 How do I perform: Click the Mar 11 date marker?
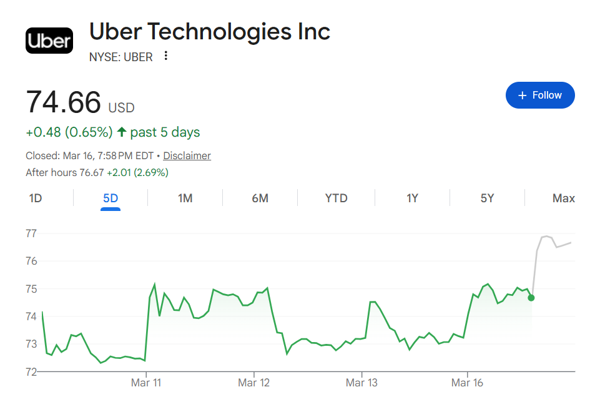coord(146,383)
